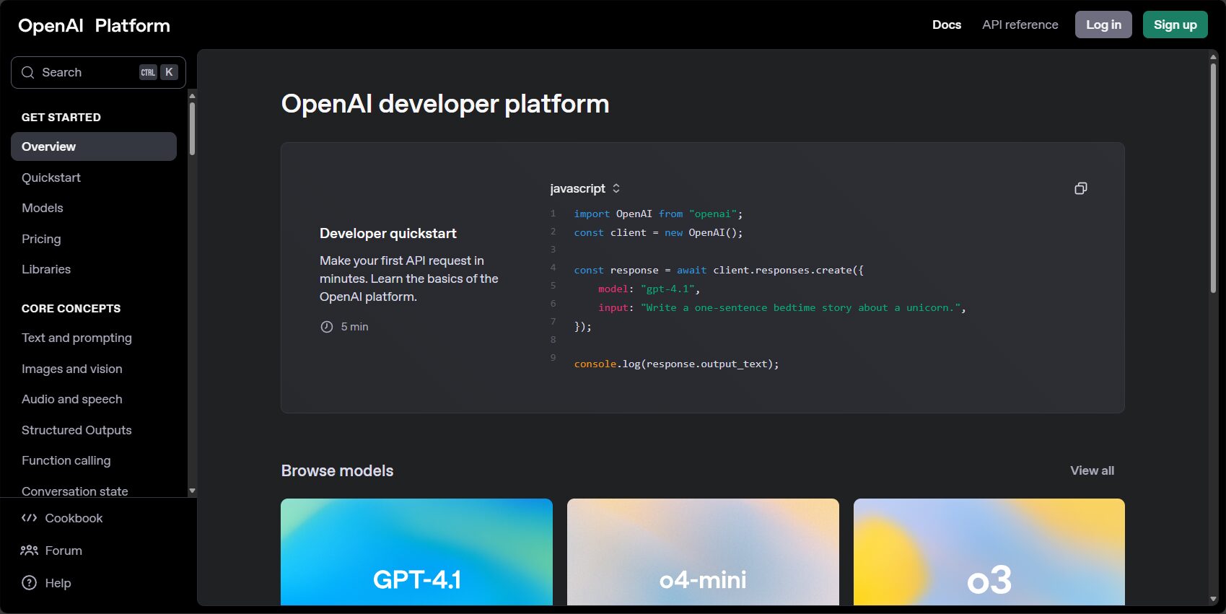The image size is (1226, 614).
Task: Click the sidebar scrollbar thumb
Action: pyautogui.click(x=192, y=128)
